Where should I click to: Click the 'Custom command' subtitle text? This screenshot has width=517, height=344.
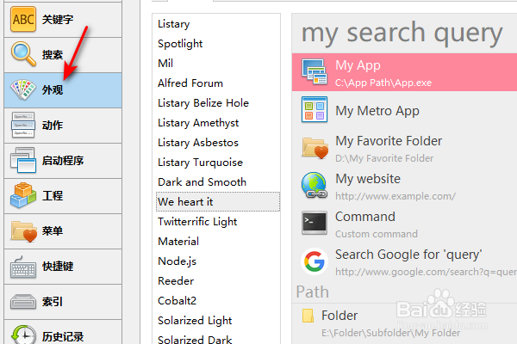377,234
